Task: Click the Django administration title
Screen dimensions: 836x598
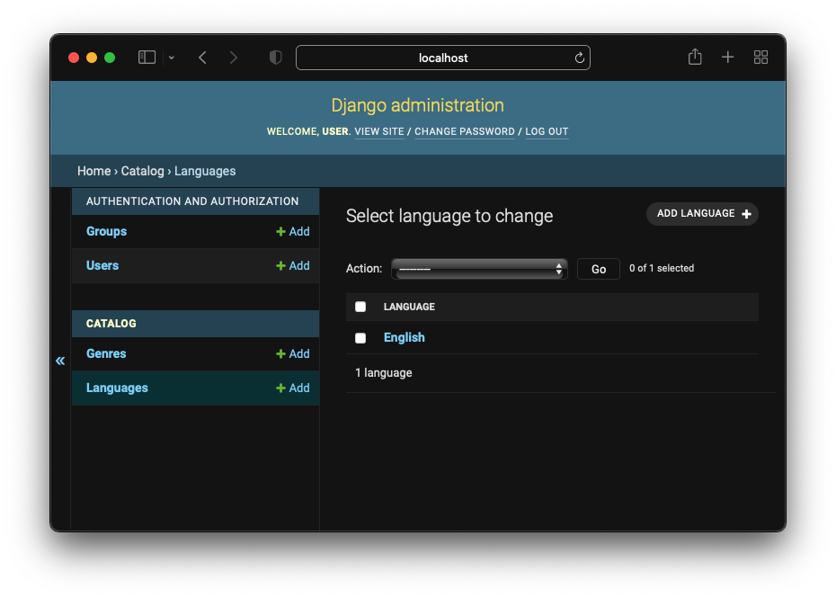Action: 417,105
